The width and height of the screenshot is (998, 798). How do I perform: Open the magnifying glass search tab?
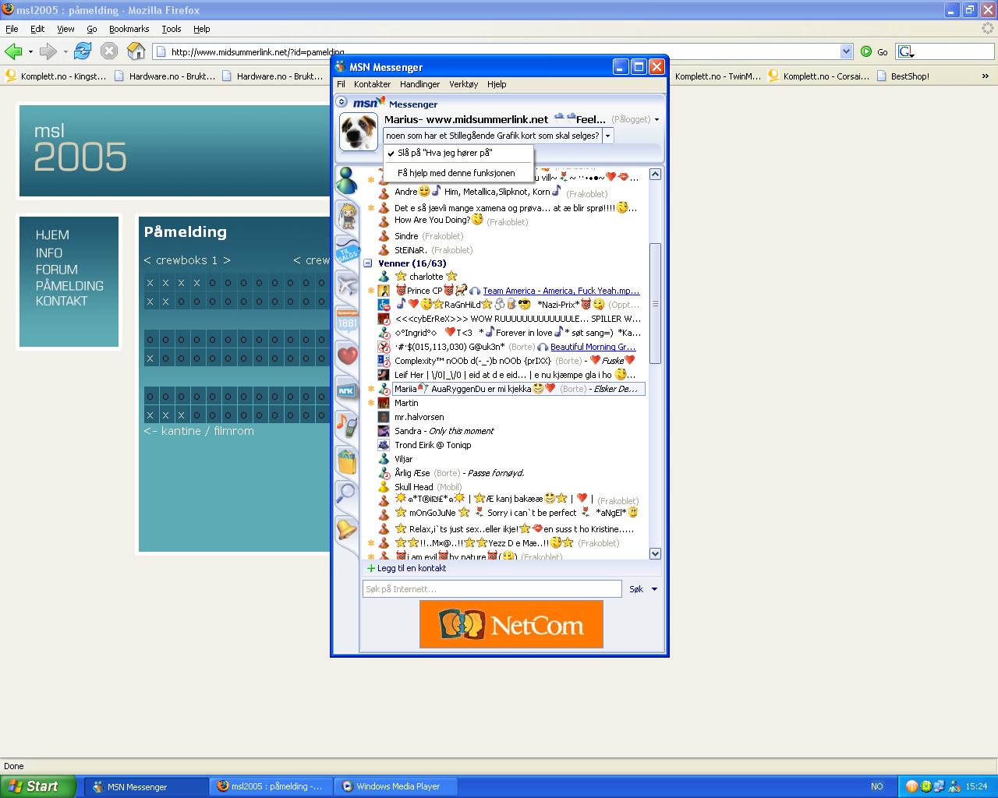pyautogui.click(x=346, y=493)
